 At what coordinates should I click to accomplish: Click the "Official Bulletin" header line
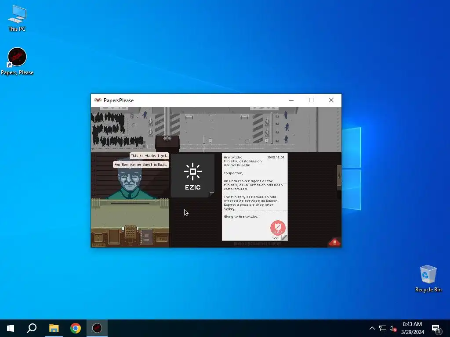(237, 165)
